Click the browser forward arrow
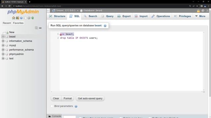This screenshot has height=118, width=211. [x=6, y=6]
